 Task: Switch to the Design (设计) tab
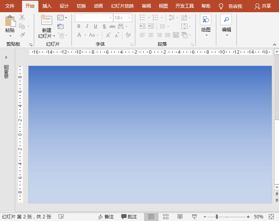[x=64, y=6]
